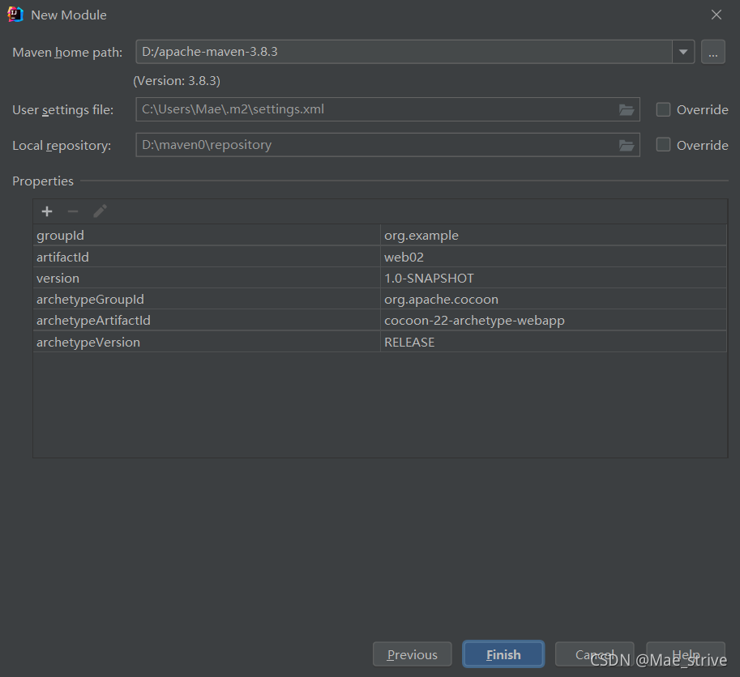Click the ellipsis browse button for Maven home

click(712, 52)
